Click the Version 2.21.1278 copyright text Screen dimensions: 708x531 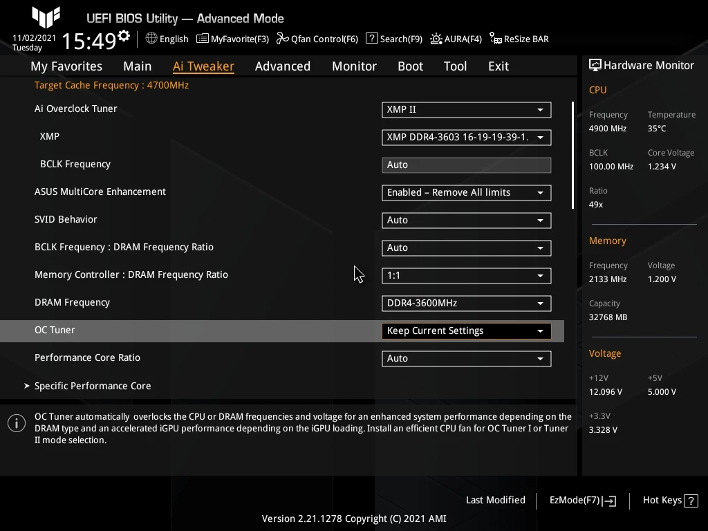[354, 519]
